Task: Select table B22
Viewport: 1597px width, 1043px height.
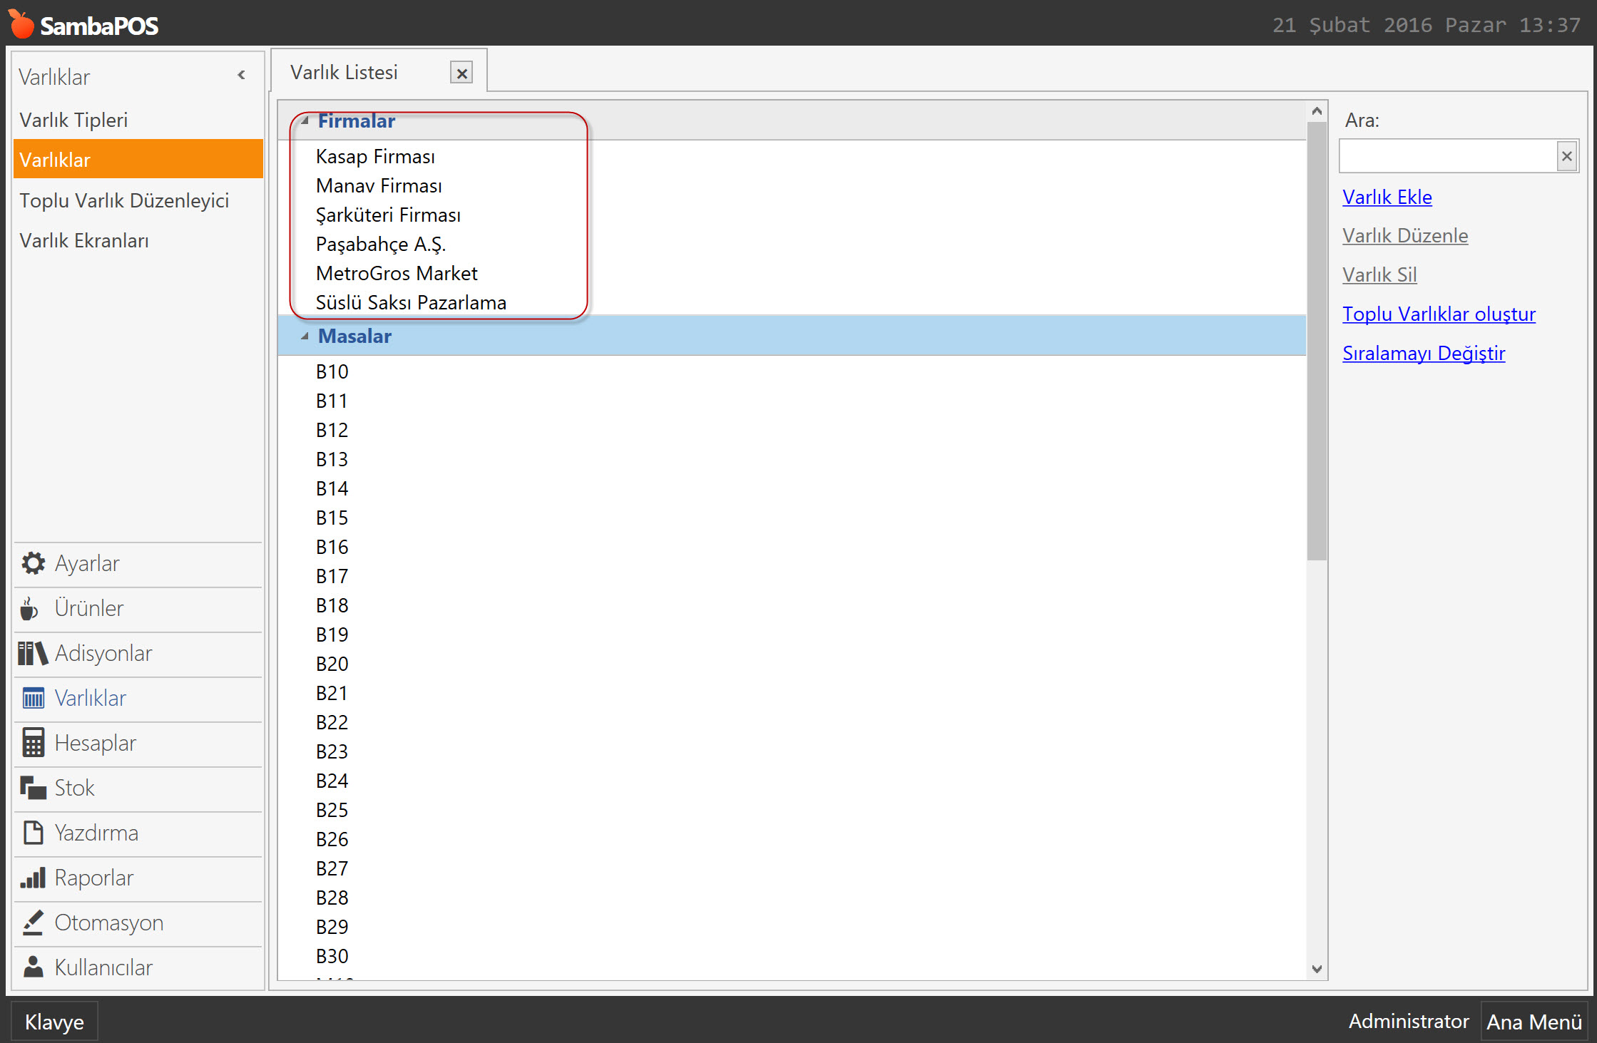Action: 792,722
